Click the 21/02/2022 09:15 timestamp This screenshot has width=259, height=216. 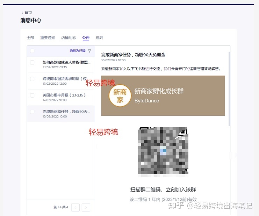[55, 67]
